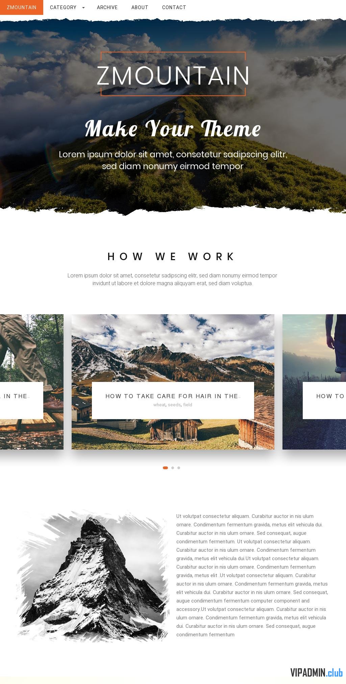
Task: Open 'How to take care for hair' post title
Action: pyautogui.click(x=173, y=396)
